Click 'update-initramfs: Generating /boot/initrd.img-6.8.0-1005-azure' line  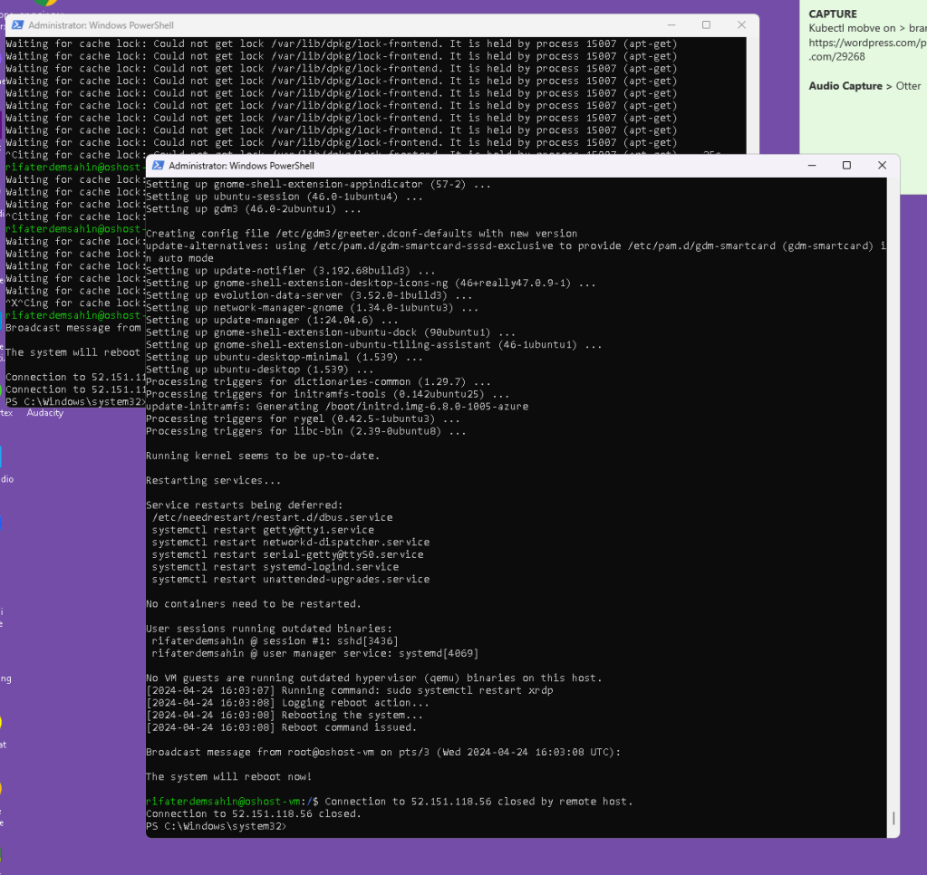(x=337, y=407)
